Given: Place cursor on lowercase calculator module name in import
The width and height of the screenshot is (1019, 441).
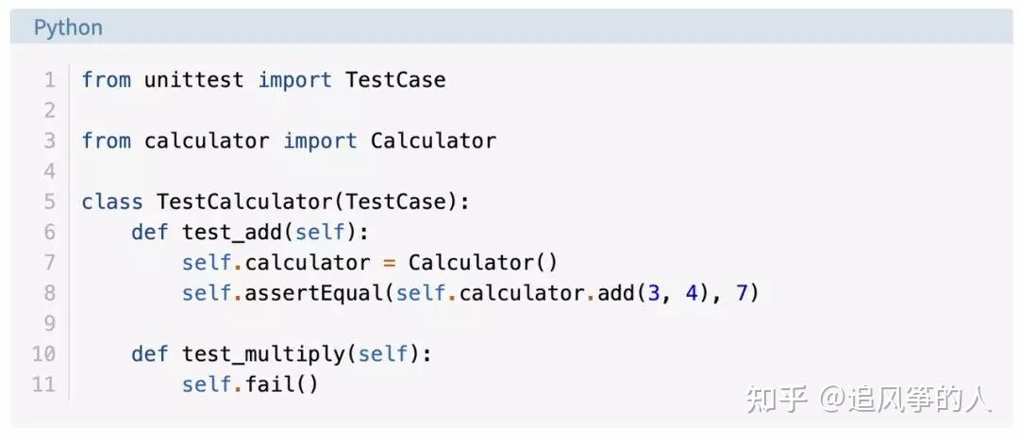Looking at the screenshot, I should [x=206, y=141].
